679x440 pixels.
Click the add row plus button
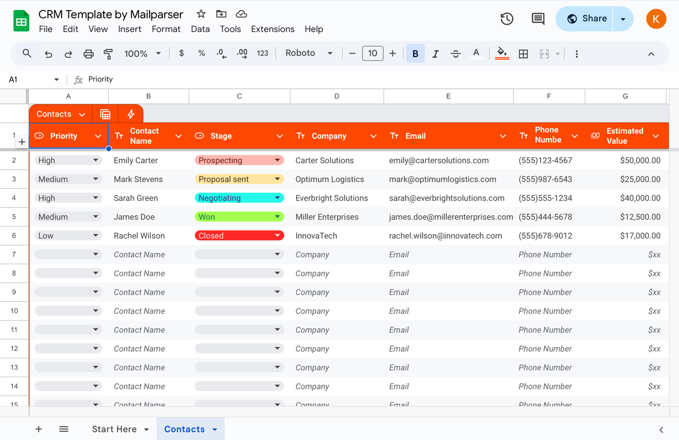click(22, 142)
